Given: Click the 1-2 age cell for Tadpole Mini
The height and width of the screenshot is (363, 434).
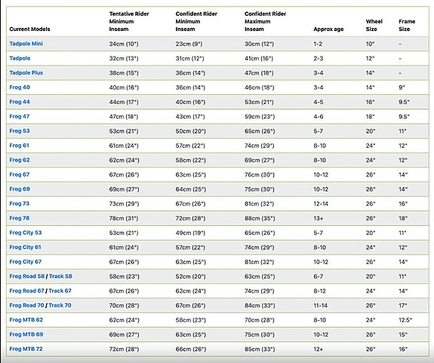Looking at the screenshot, I should click(318, 44).
